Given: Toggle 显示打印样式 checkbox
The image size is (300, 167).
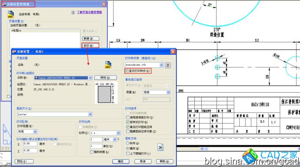Looking at the screenshot, I should click(x=127, y=71).
